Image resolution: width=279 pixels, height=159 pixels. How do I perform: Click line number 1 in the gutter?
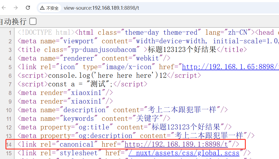[x=10, y=33]
